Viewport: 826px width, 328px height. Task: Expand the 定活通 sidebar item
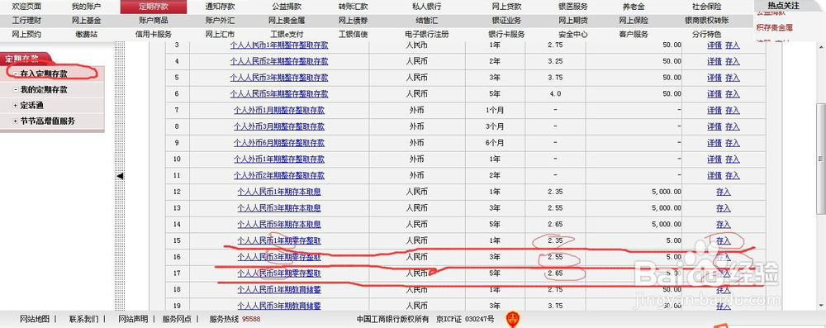pyautogui.click(x=16, y=106)
